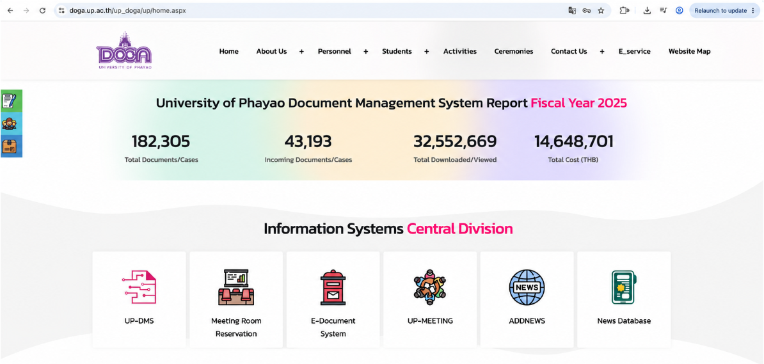Open the About Us menu item
This screenshot has width=764, height=364.
(271, 51)
